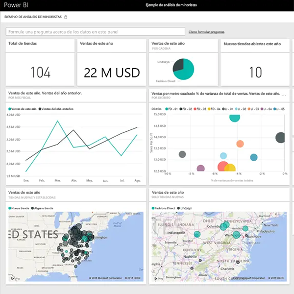Click the dark Lindseys pie slice

178,64
